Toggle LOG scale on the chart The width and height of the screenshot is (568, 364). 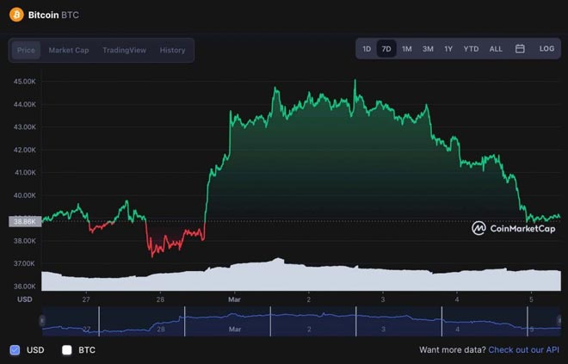click(546, 49)
